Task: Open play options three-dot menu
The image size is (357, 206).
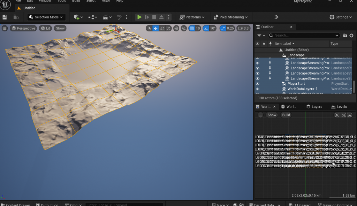Action: coord(169,17)
